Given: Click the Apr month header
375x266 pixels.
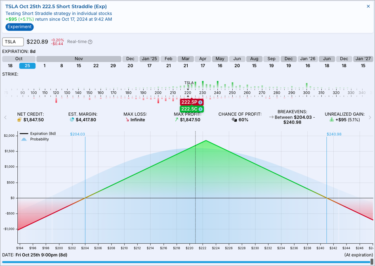Looking at the screenshot, I should (203, 59).
